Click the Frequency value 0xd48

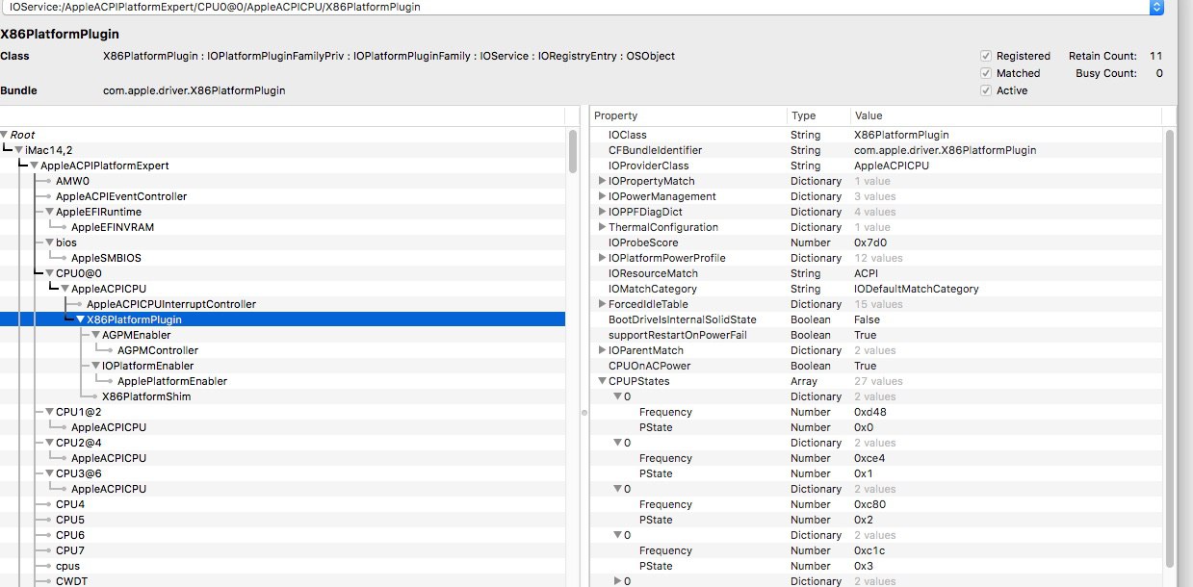point(869,412)
